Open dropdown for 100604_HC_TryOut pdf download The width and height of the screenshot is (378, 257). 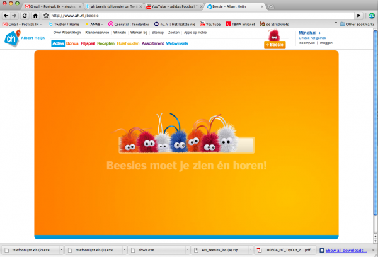coord(314,250)
